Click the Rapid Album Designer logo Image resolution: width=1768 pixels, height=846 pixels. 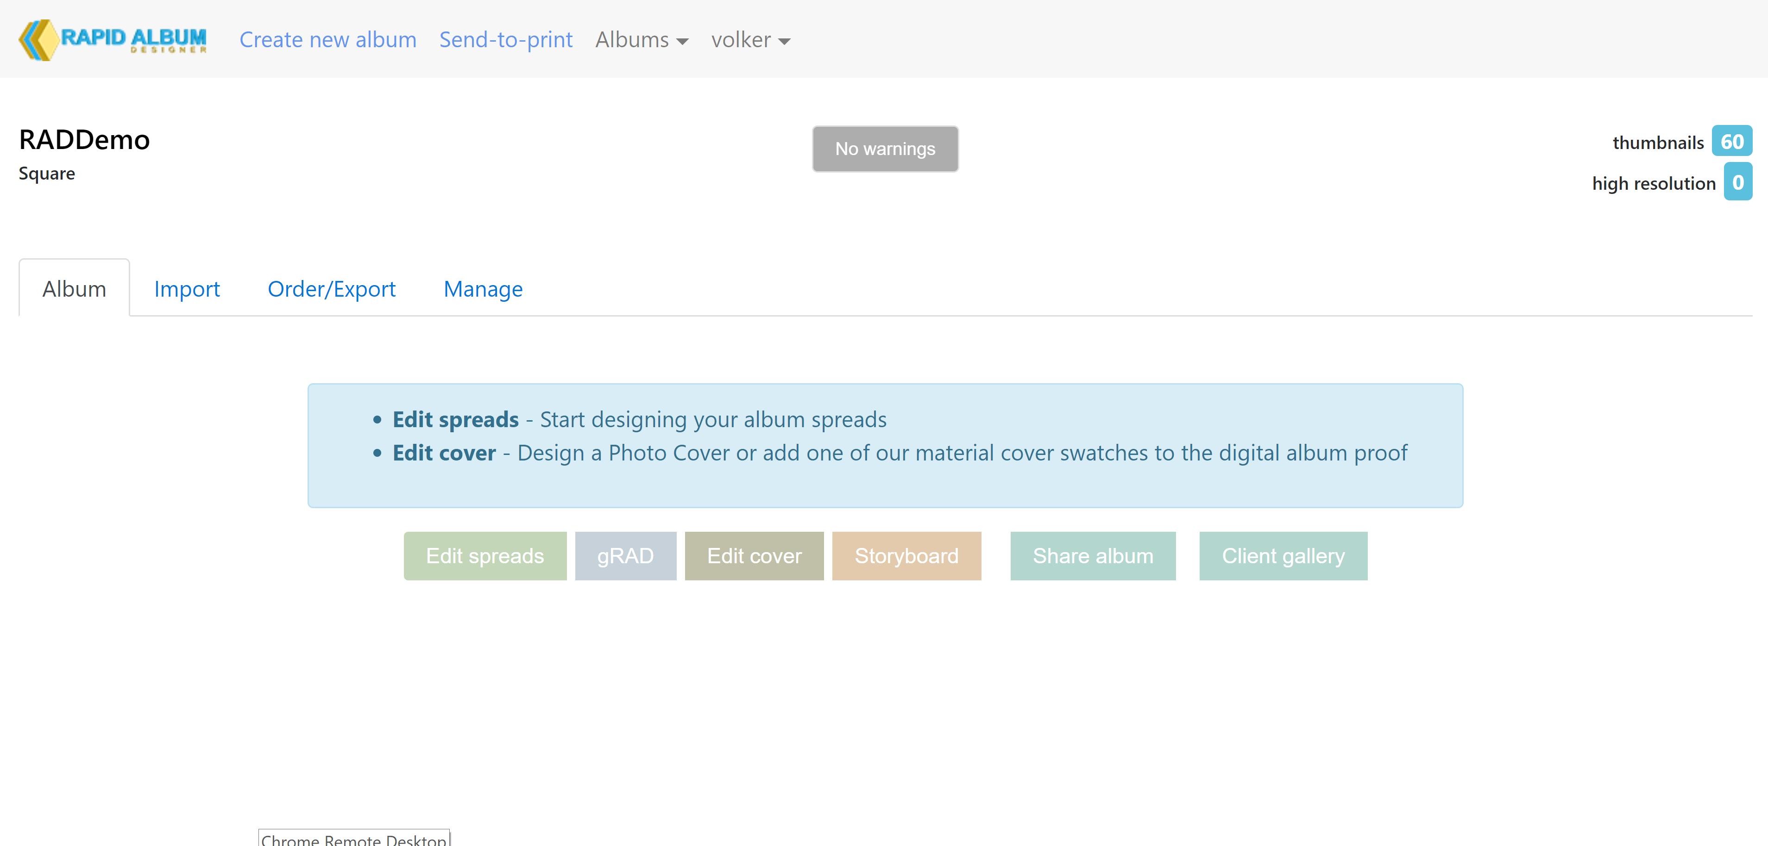[113, 40]
